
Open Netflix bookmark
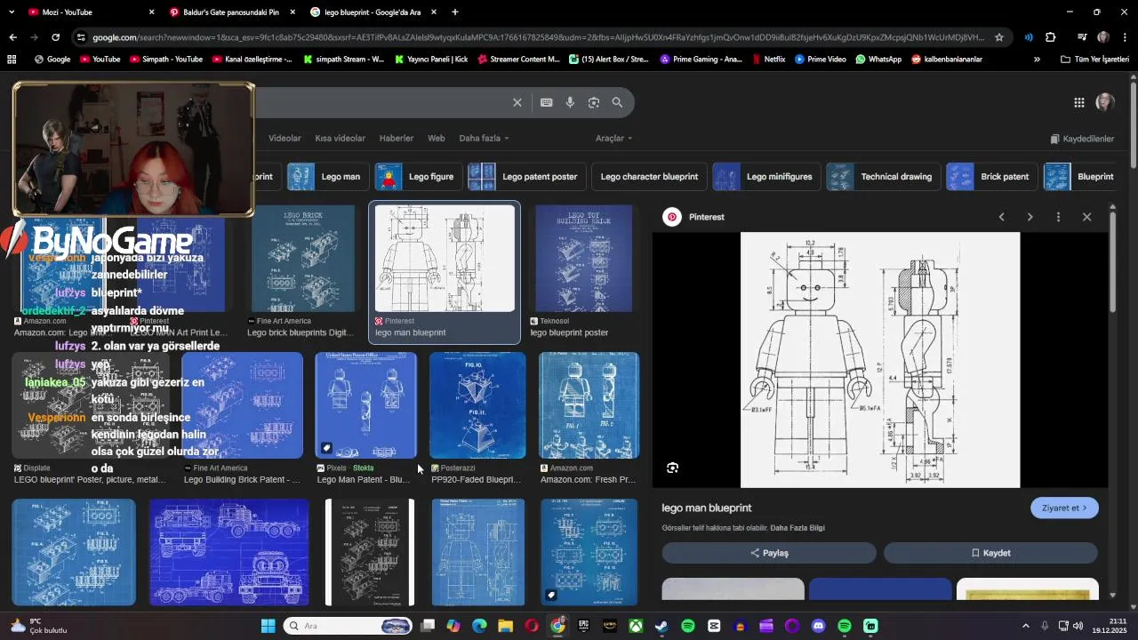click(x=768, y=60)
